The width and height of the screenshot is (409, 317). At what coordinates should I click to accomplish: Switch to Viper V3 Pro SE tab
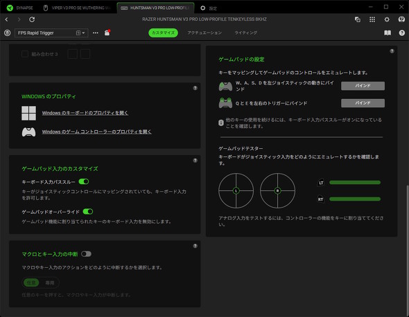coord(77,8)
